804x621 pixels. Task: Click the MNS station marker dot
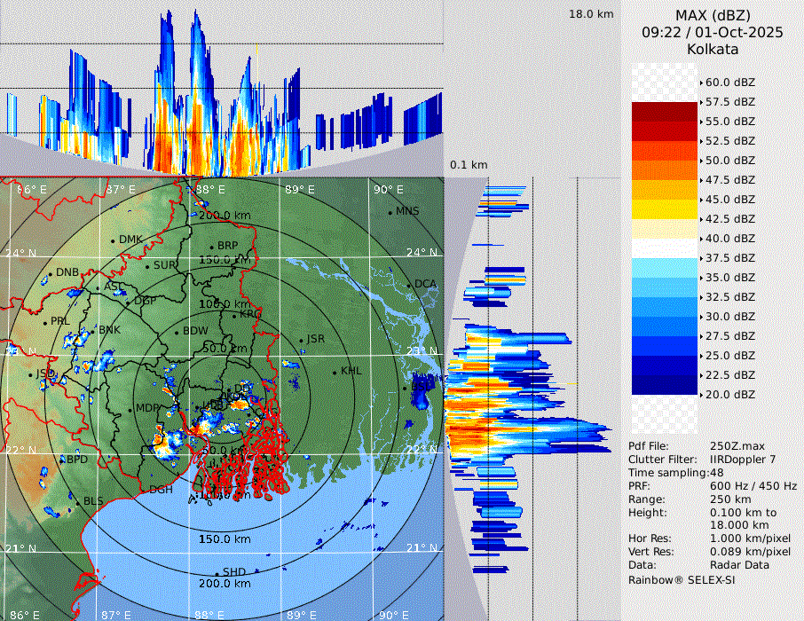390,212
